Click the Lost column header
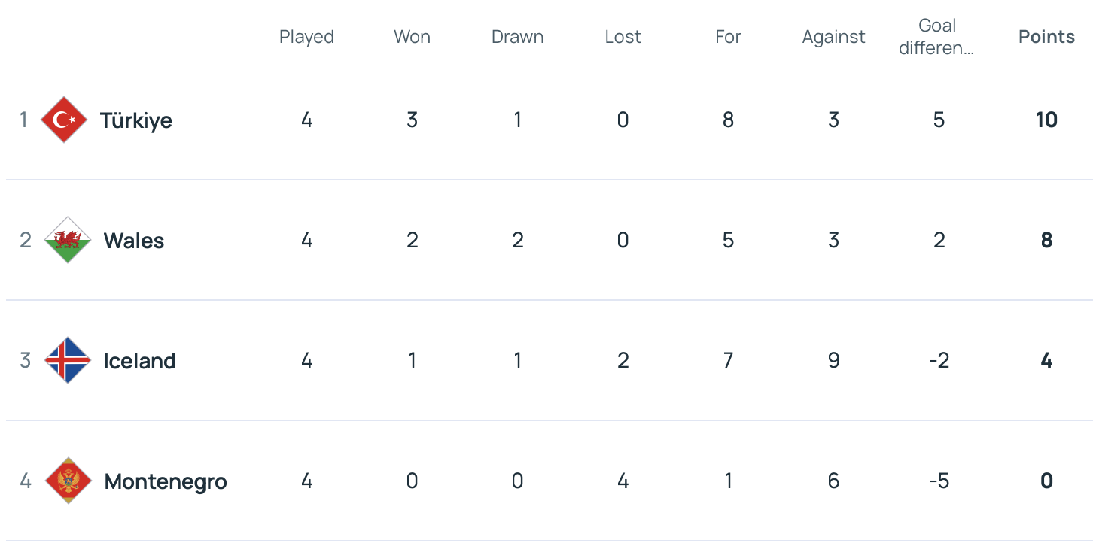This screenshot has height=558, width=1093. [x=623, y=37]
